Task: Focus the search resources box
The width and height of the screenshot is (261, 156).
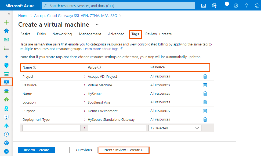Action: tap(118, 6)
